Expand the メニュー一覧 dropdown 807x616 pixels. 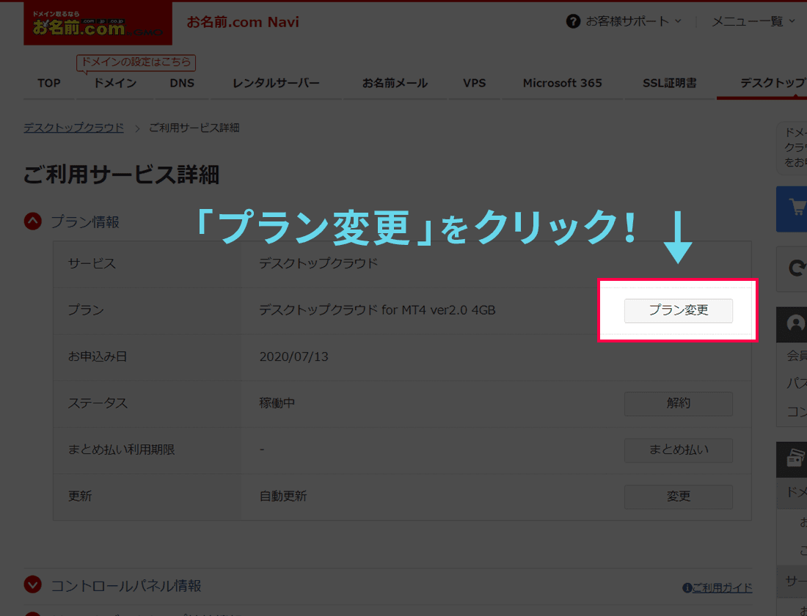click(753, 21)
